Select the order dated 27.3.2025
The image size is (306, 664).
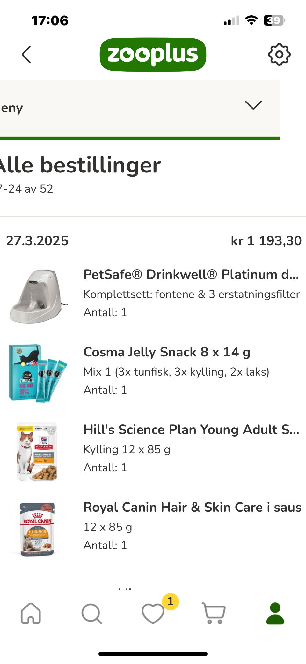[x=37, y=241]
